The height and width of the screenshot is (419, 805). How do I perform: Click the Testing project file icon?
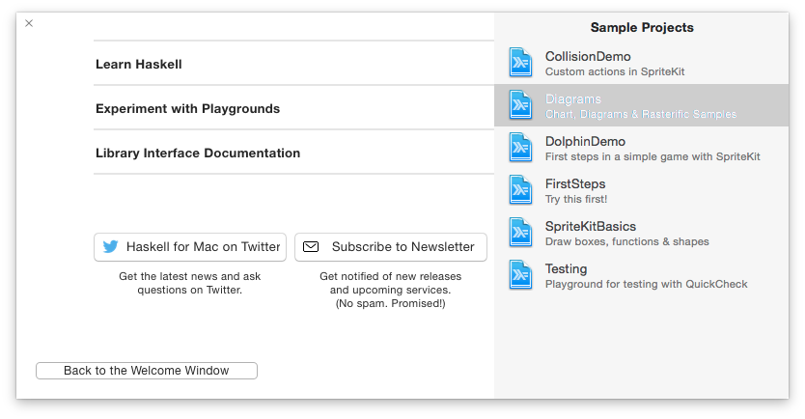pos(521,275)
